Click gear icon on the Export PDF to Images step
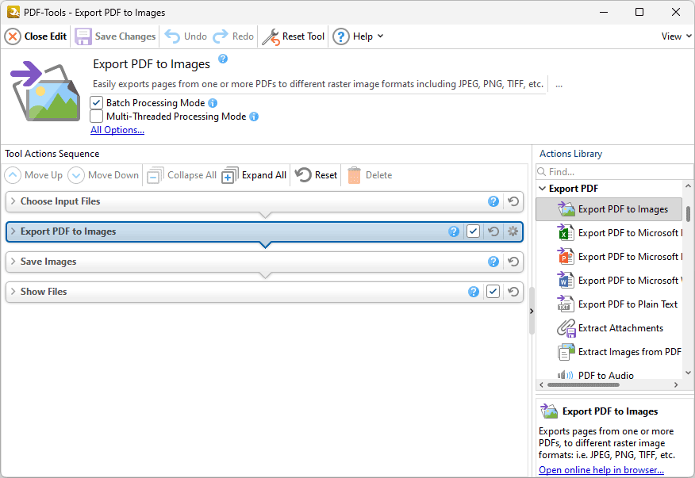The image size is (695, 478). [513, 231]
